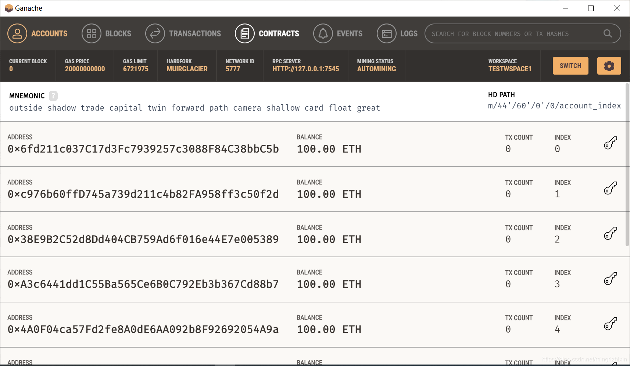The width and height of the screenshot is (630, 366).
Task: Open settings via the gear icon
Action: pos(609,66)
